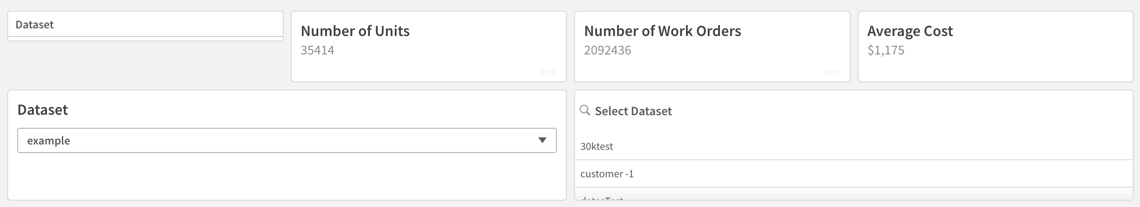The height and width of the screenshot is (207, 1140).
Task: Click the $1,175 average cost value
Action: pyautogui.click(x=886, y=50)
